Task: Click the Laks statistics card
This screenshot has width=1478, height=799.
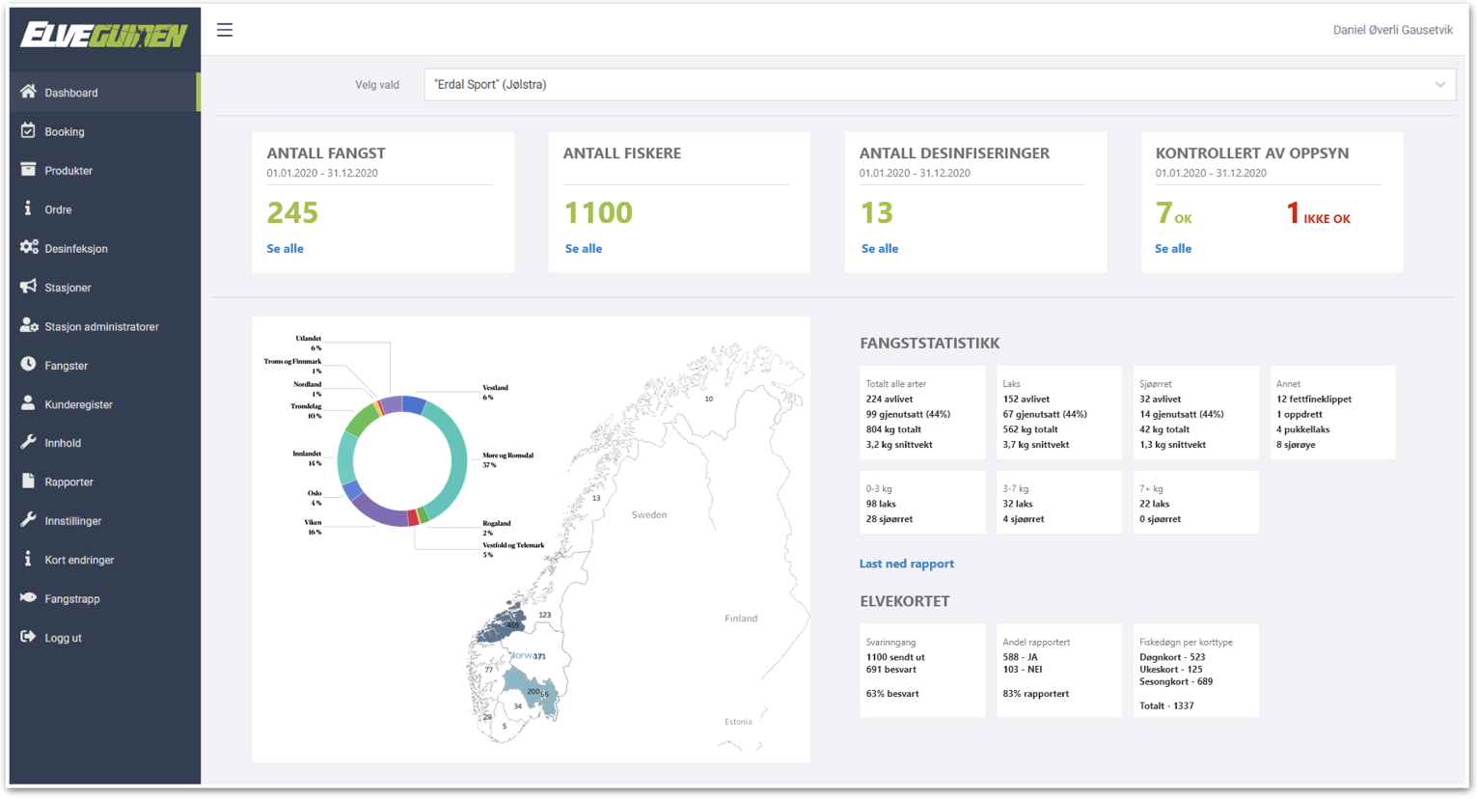Action: click(1059, 412)
